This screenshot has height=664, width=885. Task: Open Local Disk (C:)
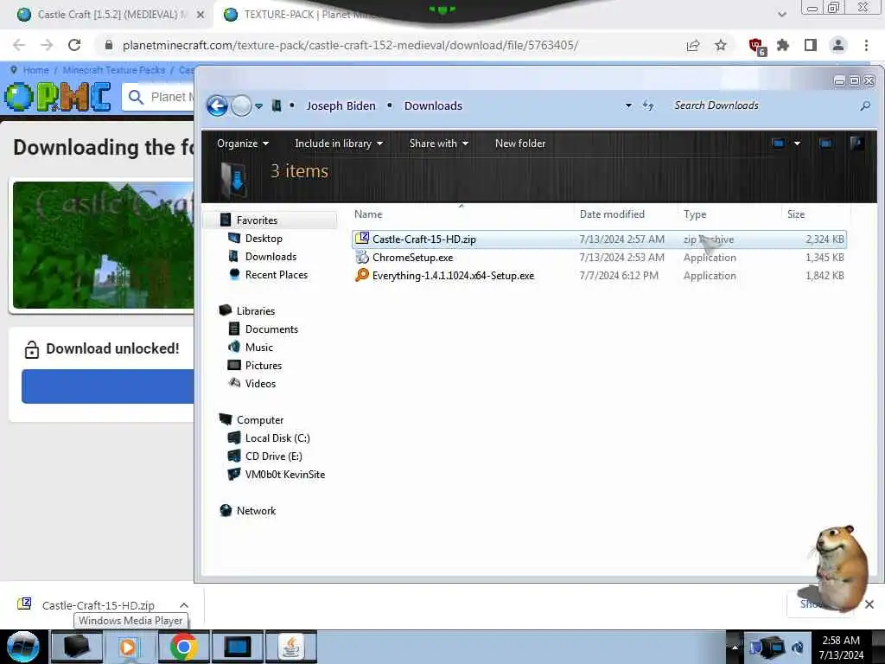277,438
